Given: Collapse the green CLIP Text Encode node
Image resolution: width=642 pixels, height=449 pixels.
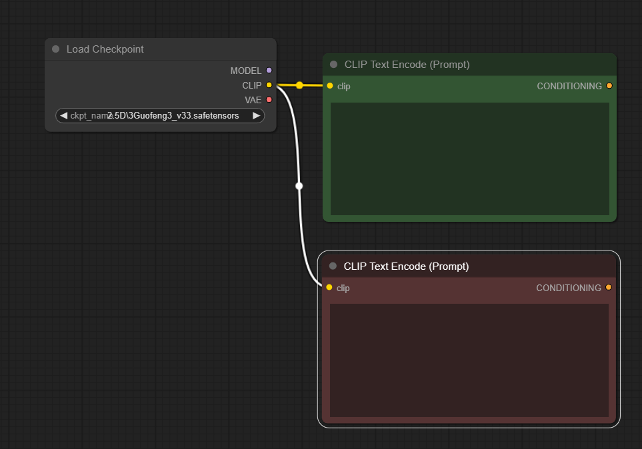Looking at the screenshot, I should 334,65.
